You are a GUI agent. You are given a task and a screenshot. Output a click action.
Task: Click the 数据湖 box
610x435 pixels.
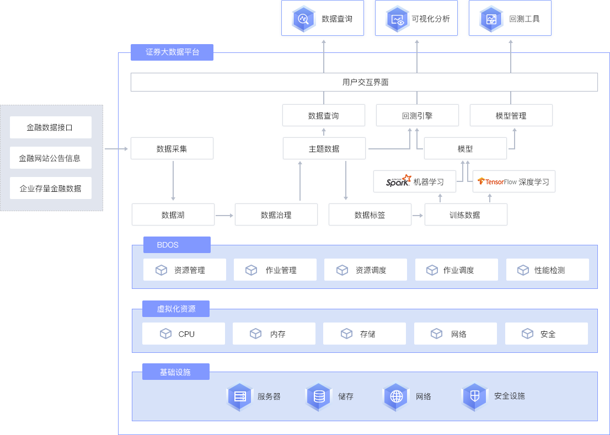tap(173, 214)
